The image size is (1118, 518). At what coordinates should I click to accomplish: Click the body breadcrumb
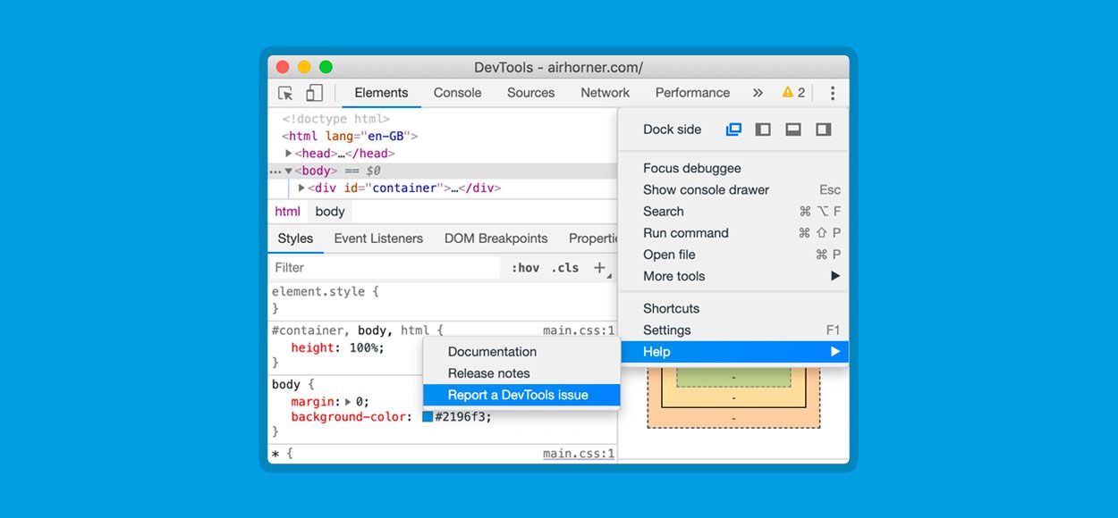(330, 212)
